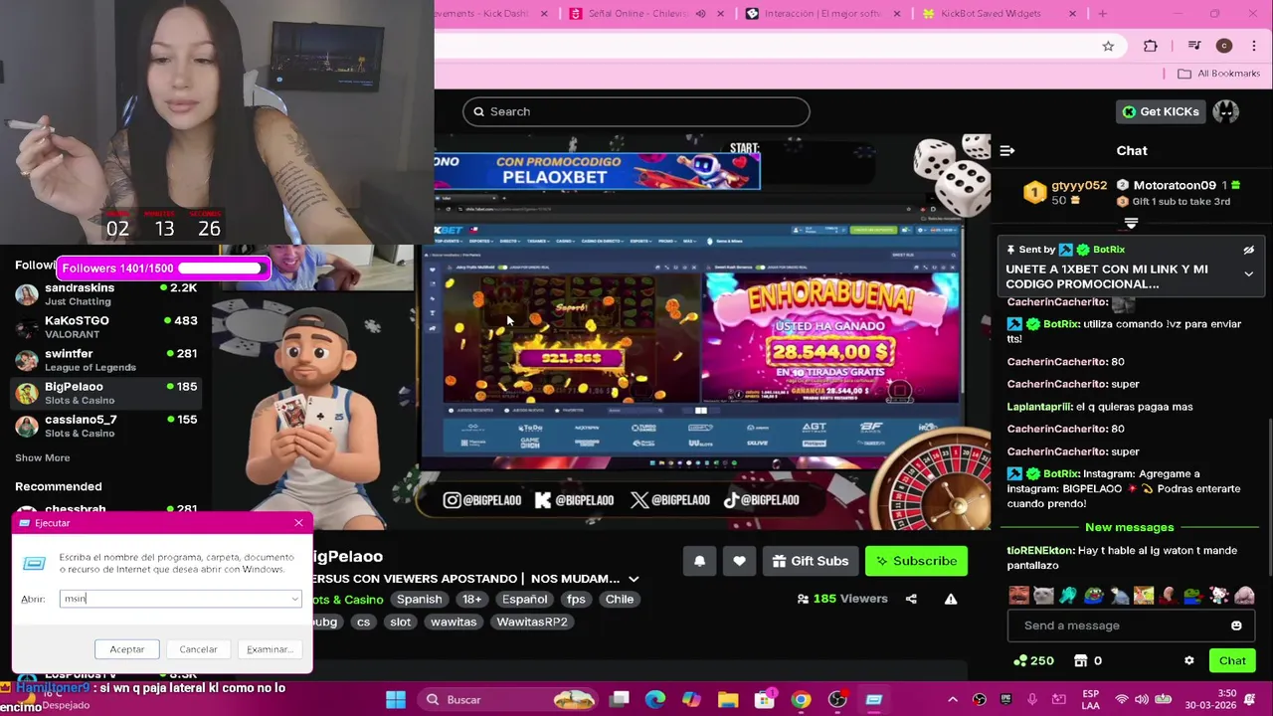Open cassiano5_7 channel in sidebar
1273x716 pixels.
[106, 425]
